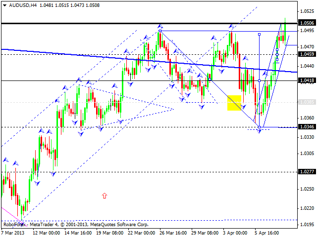Select the grey 1.0385 price label
This screenshot has height=237, width=317.
[307, 102]
